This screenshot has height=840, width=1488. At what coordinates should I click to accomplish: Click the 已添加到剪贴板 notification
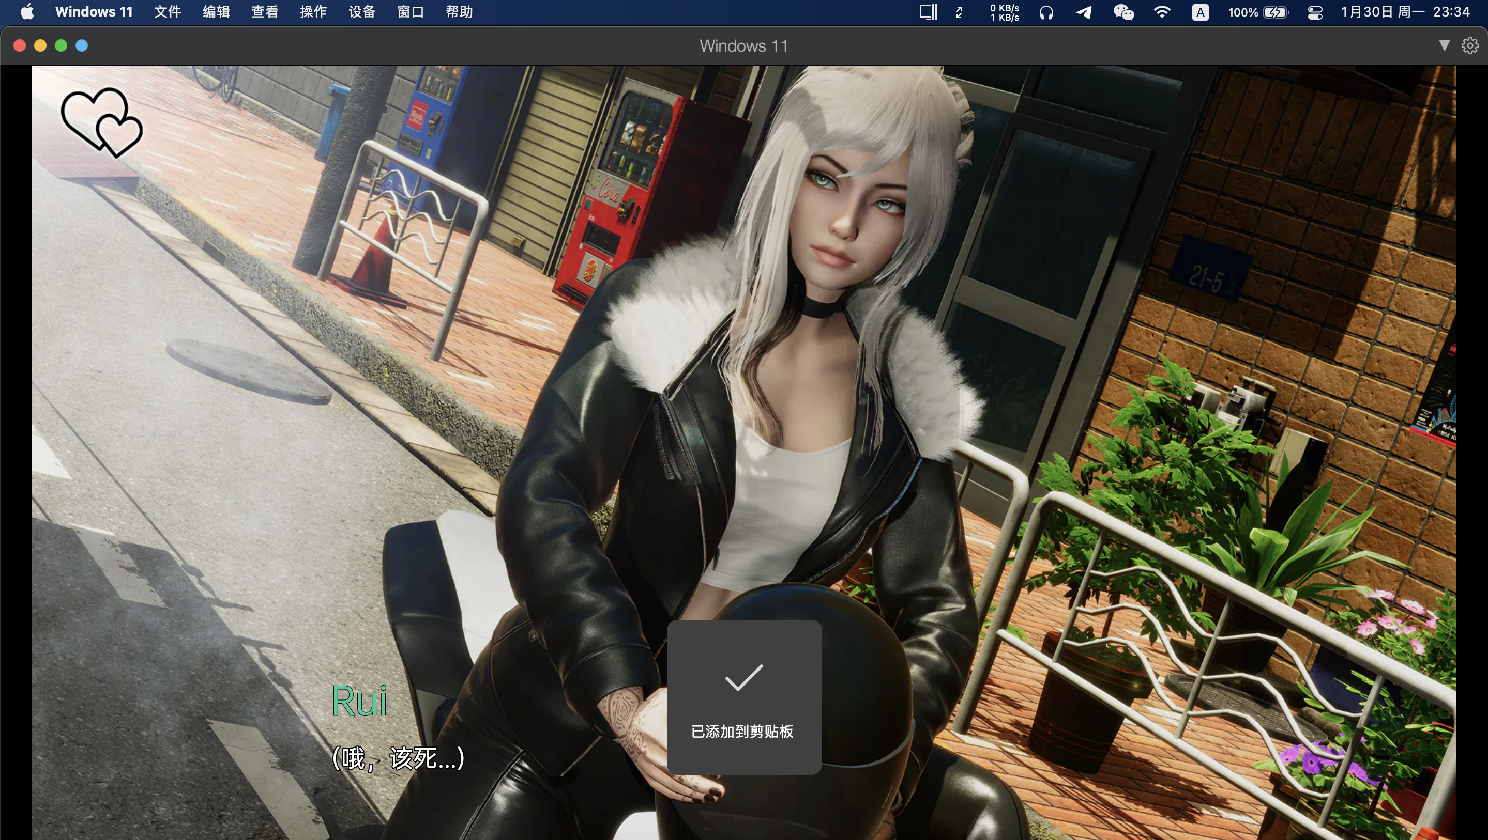[x=744, y=697]
